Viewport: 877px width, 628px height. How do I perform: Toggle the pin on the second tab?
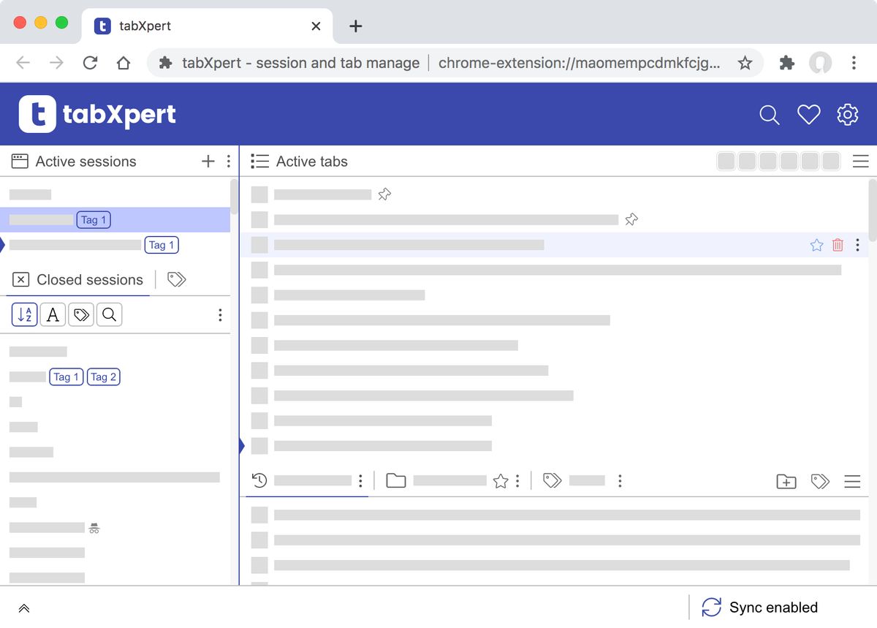tap(631, 219)
